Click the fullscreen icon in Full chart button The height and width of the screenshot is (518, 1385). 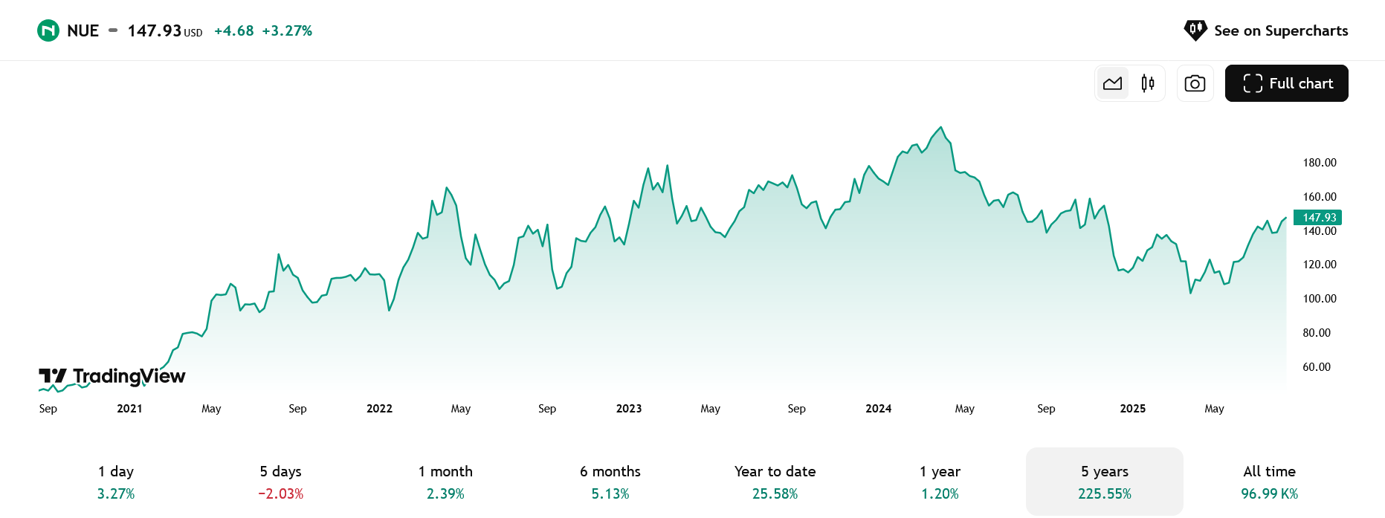pos(1253,83)
